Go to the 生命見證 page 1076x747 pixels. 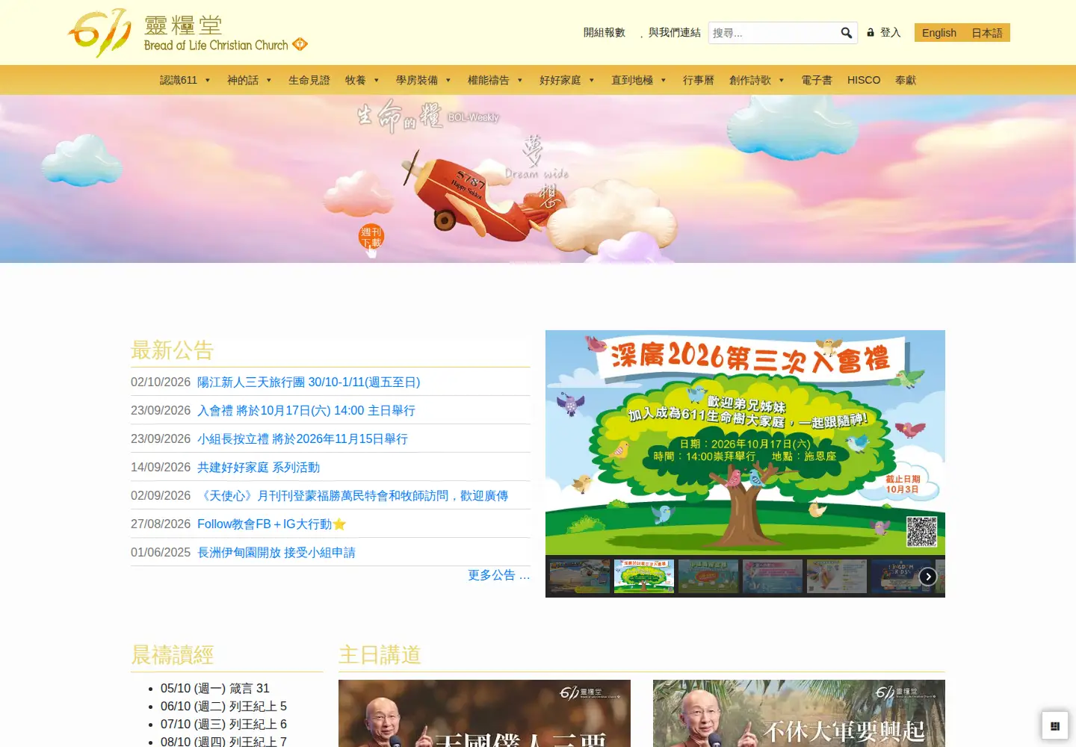[x=309, y=80]
